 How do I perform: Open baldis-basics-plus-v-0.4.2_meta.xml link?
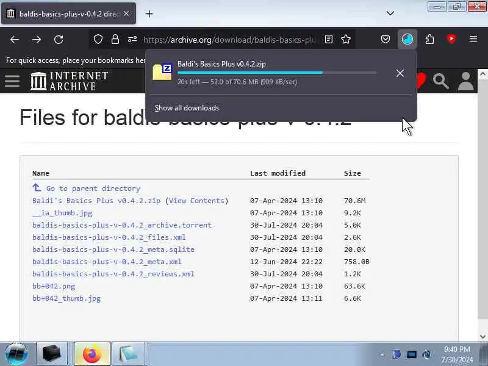click(x=107, y=262)
